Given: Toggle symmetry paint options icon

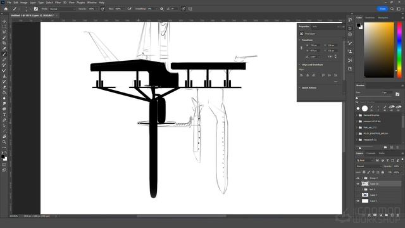Looking at the screenshot, I should pos(190,9).
